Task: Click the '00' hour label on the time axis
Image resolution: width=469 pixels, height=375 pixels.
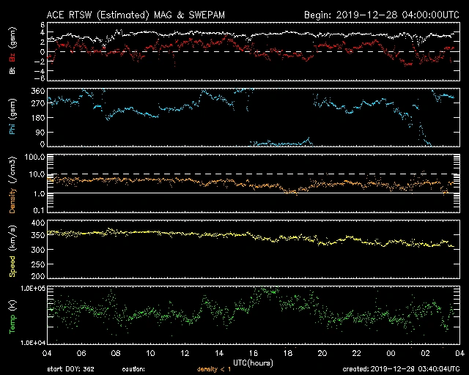Action: 391,353
